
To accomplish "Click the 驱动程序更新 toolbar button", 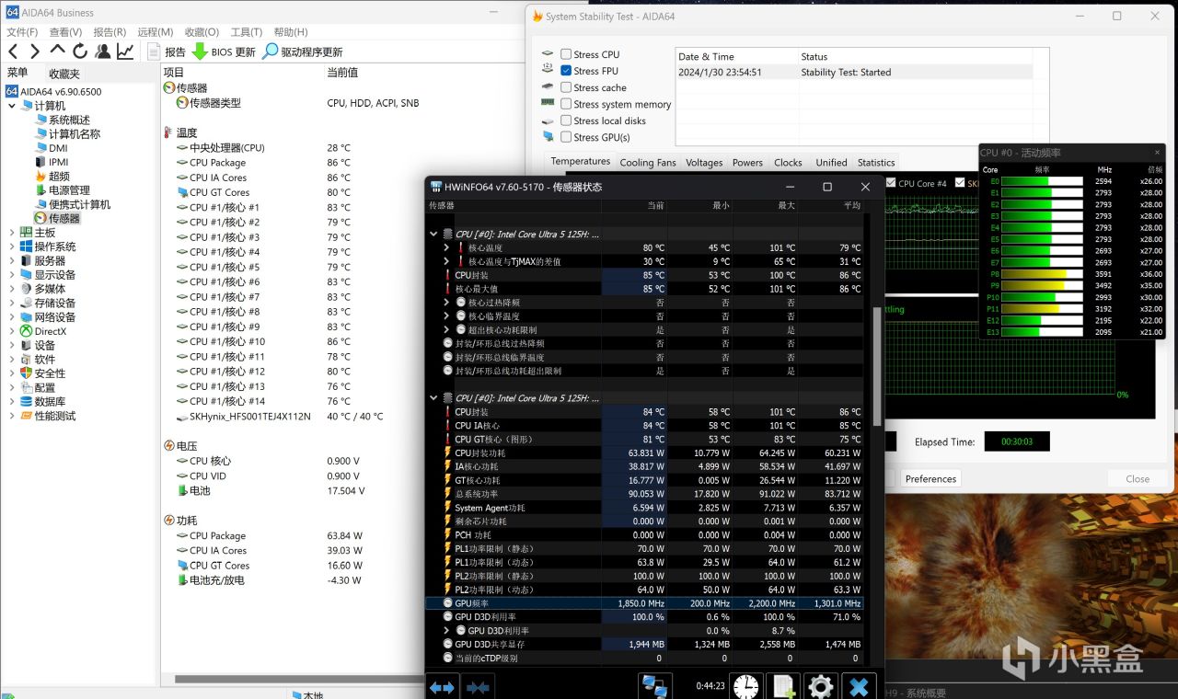I will point(303,52).
